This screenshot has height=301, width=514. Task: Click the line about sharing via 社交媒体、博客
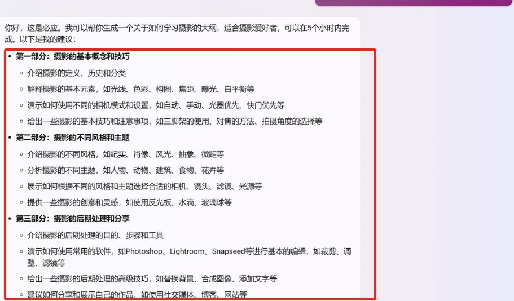[137, 294]
